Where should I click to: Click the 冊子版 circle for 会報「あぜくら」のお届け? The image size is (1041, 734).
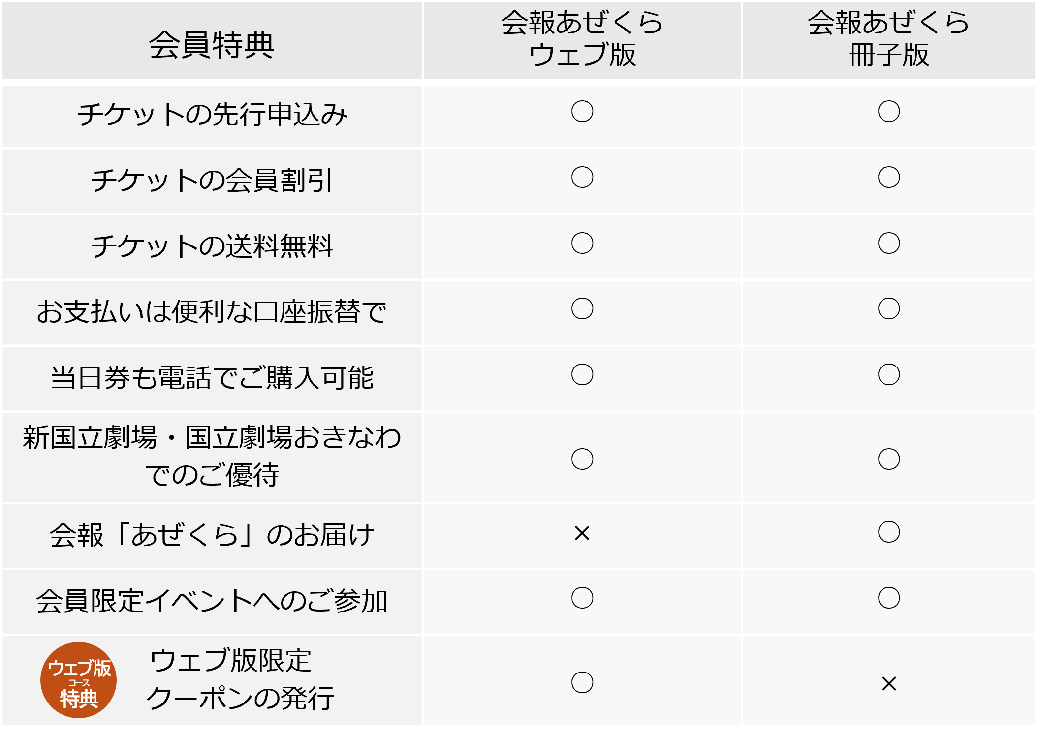coord(889,532)
